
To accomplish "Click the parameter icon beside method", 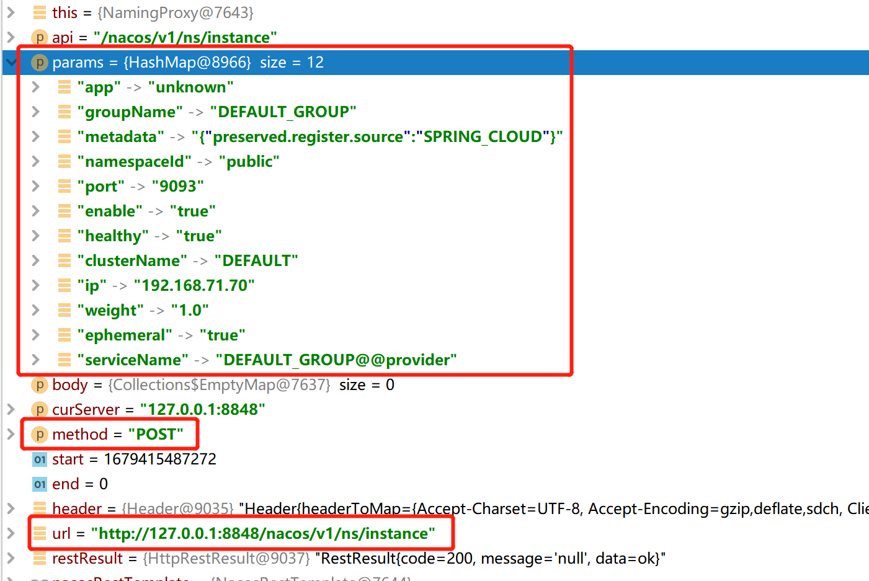I will click(x=40, y=434).
